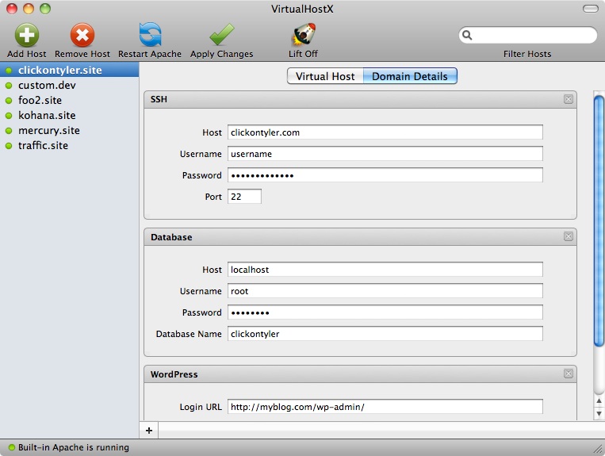Switch to the Virtual Host tab
Image resolution: width=605 pixels, height=456 pixels.
(325, 76)
